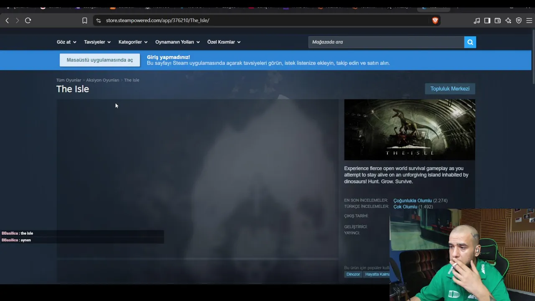Open the 'Özel Kısımlar' dropdown

click(224, 42)
